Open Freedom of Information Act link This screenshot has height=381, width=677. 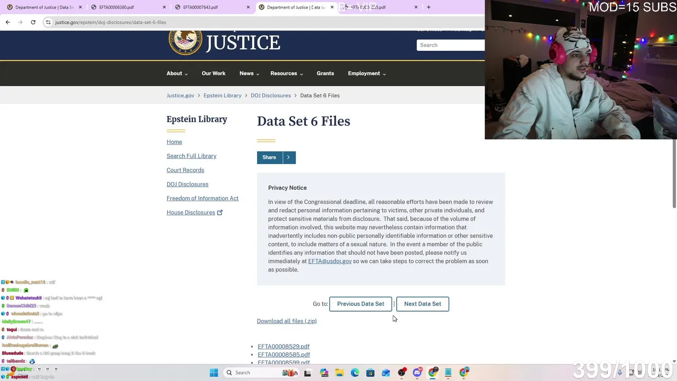tap(203, 198)
